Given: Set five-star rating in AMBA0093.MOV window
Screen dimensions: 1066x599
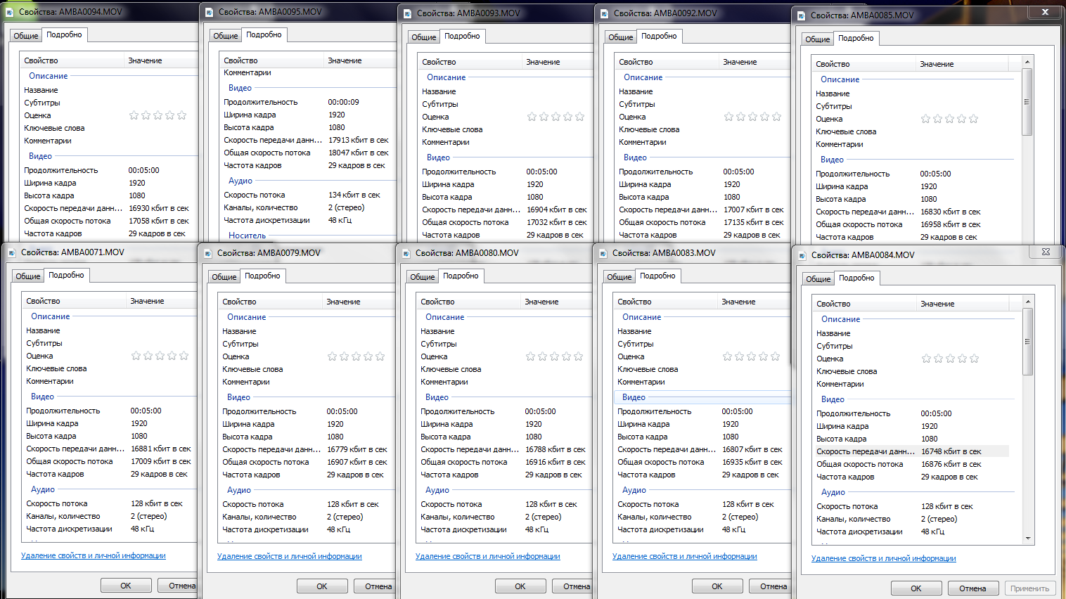Looking at the screenshot, I should 580,117.
